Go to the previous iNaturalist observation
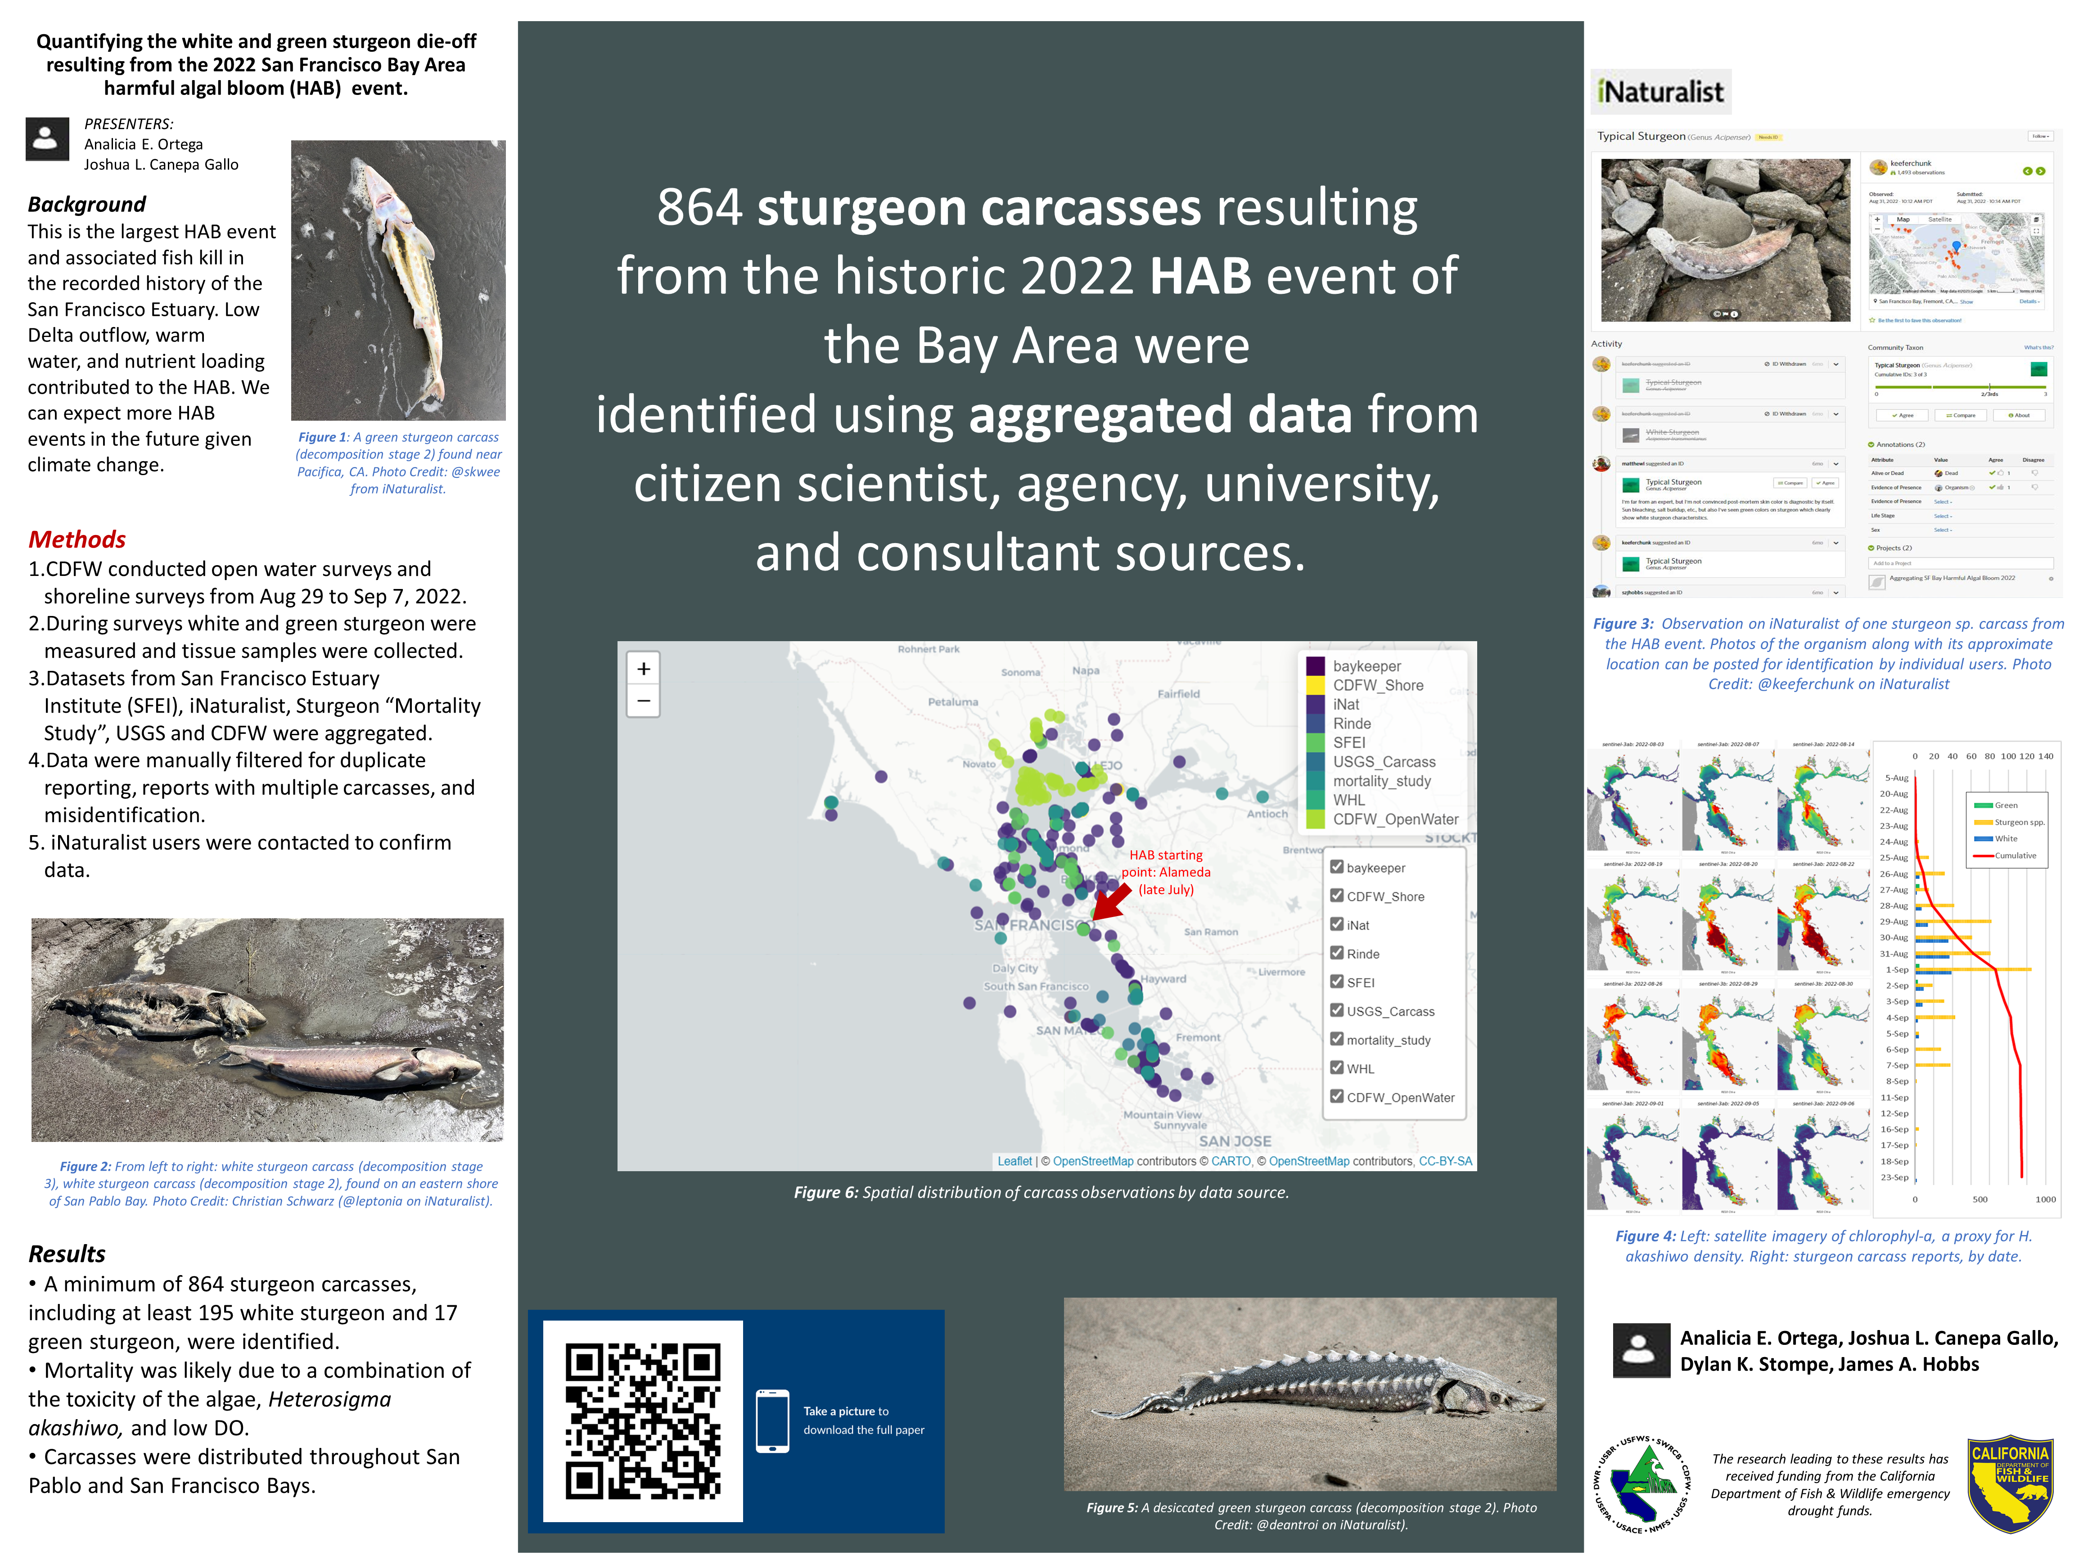2074x1555 pixels. 2028,171
